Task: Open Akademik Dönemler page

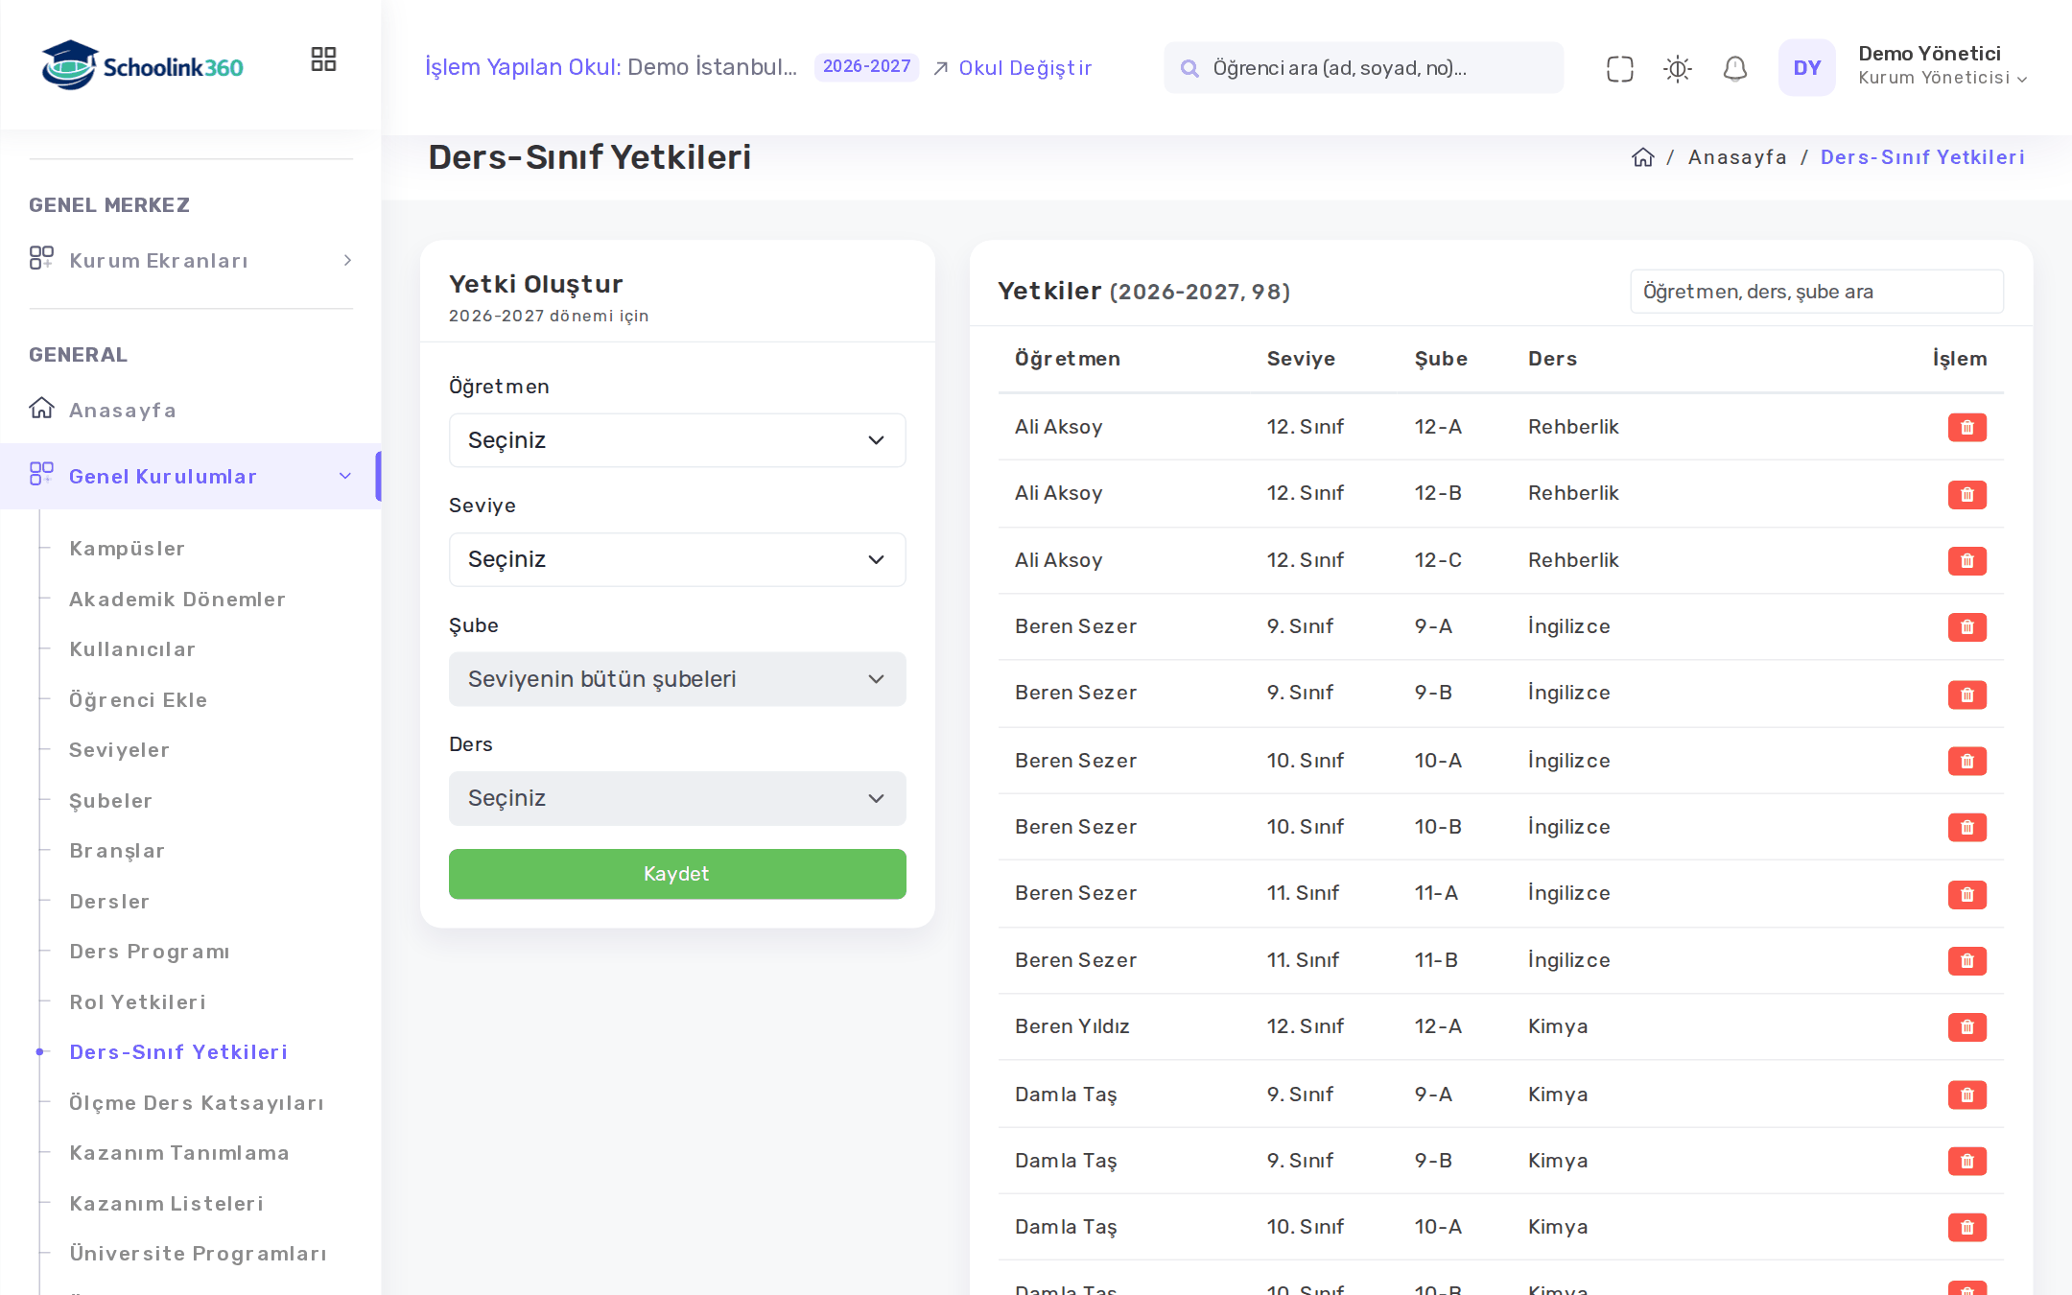Action: pyautogui.click(x=177, y=600)
